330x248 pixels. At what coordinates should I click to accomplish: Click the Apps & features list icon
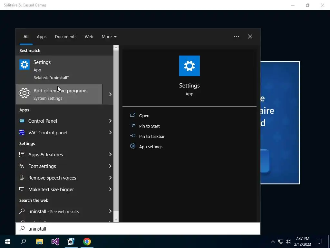[x=22, y=154]
